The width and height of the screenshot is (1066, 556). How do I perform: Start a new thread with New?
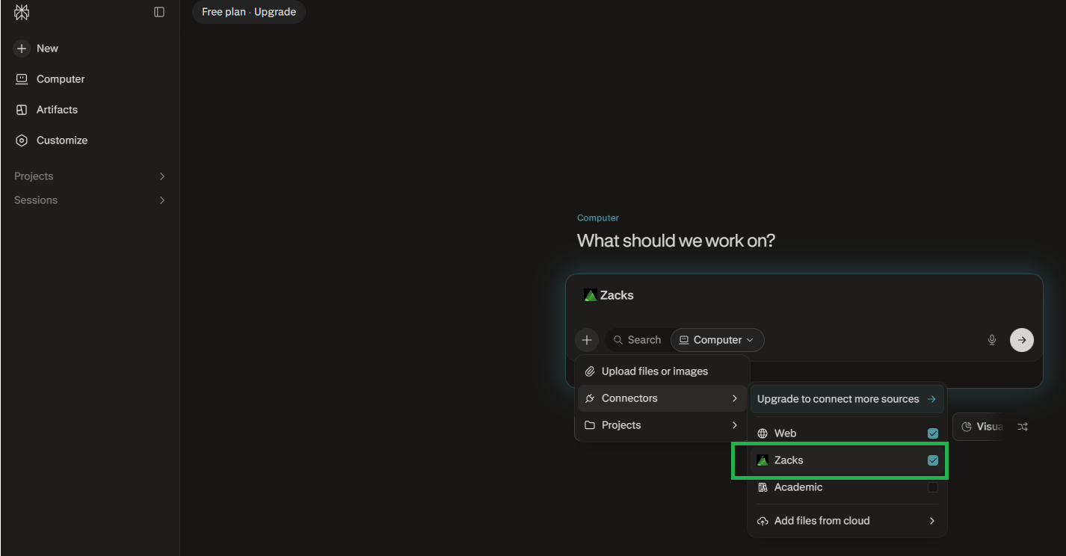(36, 49)
